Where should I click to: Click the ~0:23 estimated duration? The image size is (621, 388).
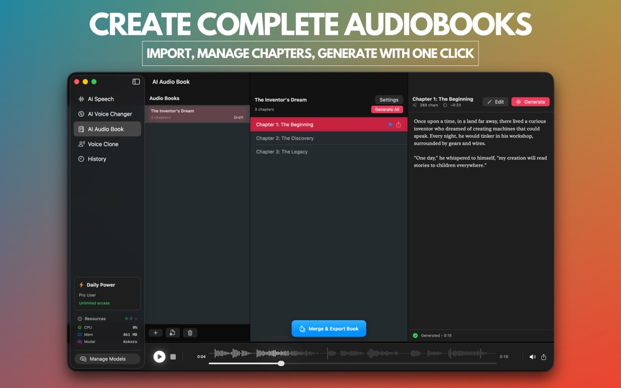(456, 105)
